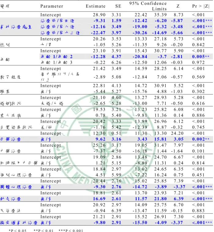
Task: Click the estimate -12.28
Action: point(98,57)
